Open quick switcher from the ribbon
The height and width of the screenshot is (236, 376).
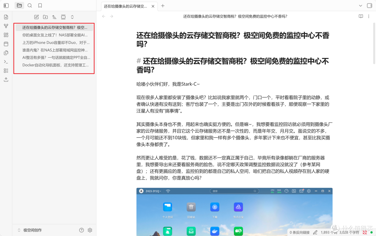[x=6, y=17]
